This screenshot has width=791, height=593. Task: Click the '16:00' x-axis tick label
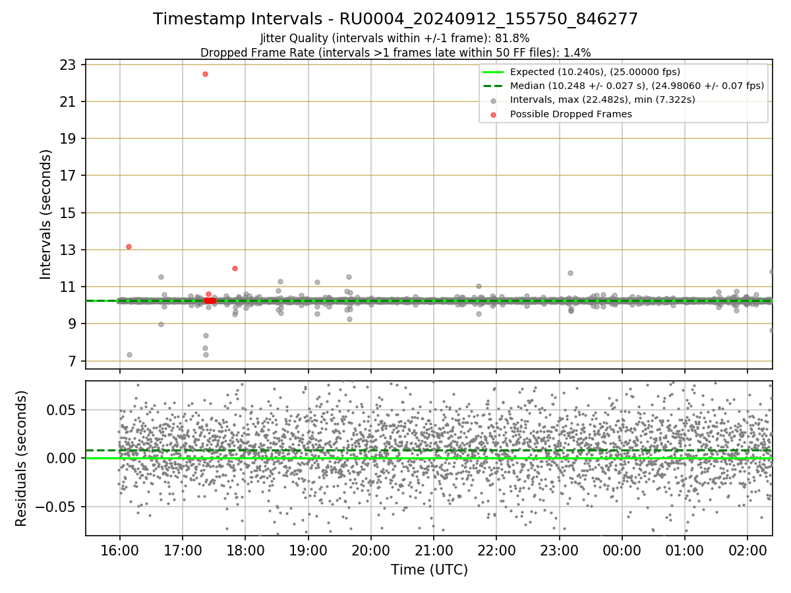pyautogui.click(x=119, y=550)
